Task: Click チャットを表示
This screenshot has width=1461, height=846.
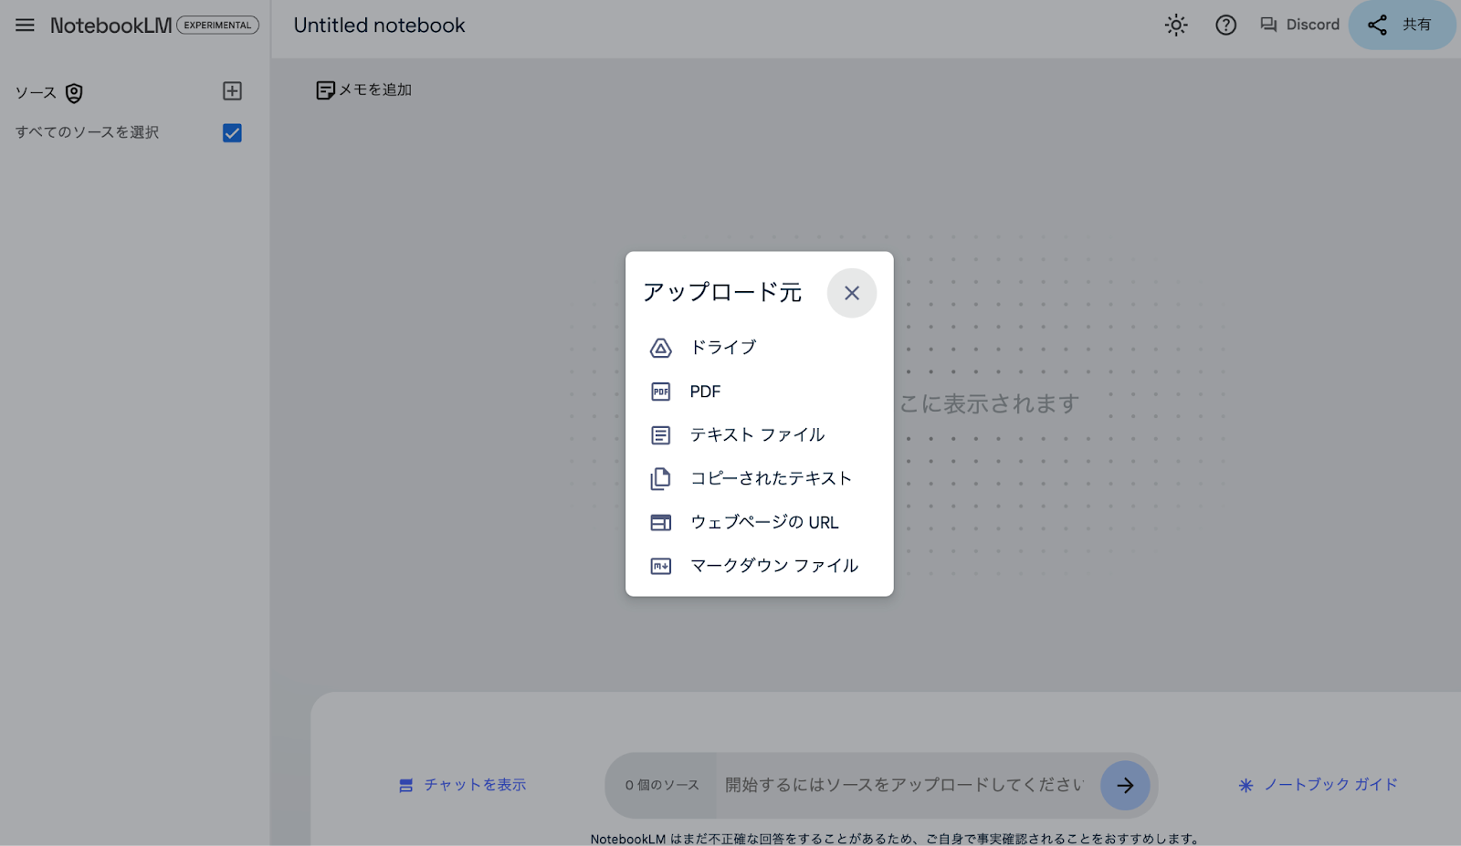Action: click(x=463, y=784)
